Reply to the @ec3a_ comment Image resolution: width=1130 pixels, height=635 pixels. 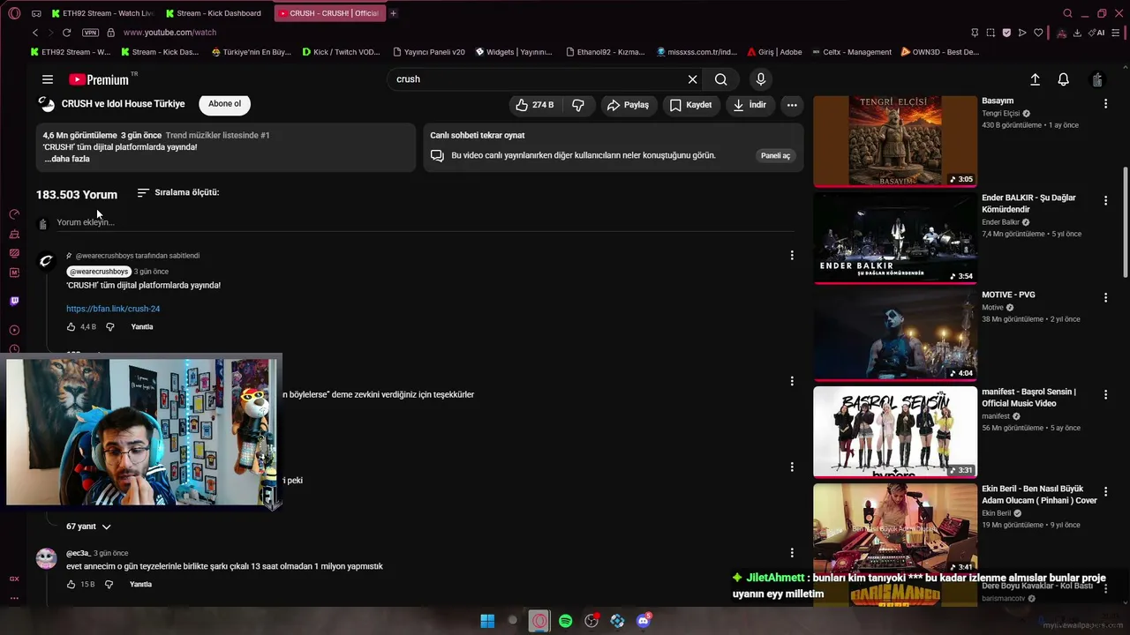141,585
